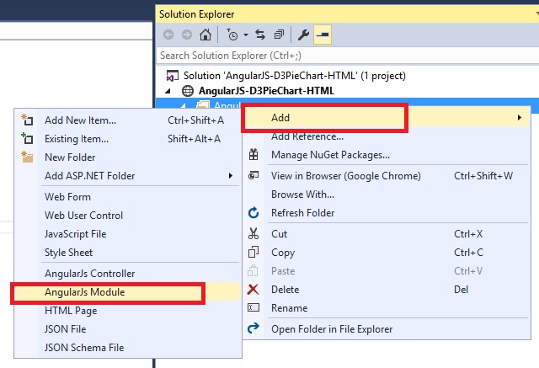Click Open Folder in File Explorer
The width and height of the screenshot is (539, 368).
(332, 329)
